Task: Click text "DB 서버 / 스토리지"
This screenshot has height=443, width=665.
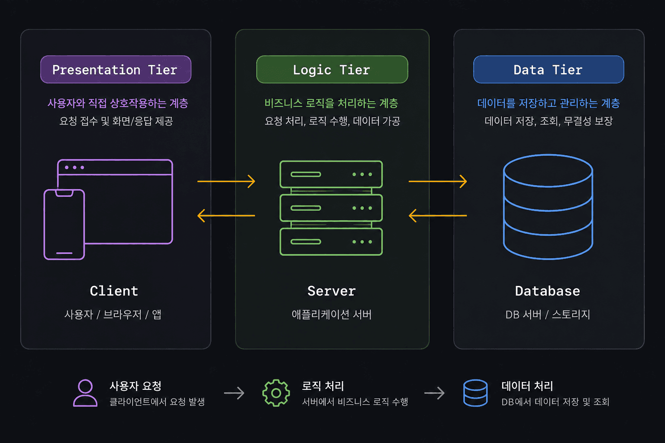Action: (548, 315)
